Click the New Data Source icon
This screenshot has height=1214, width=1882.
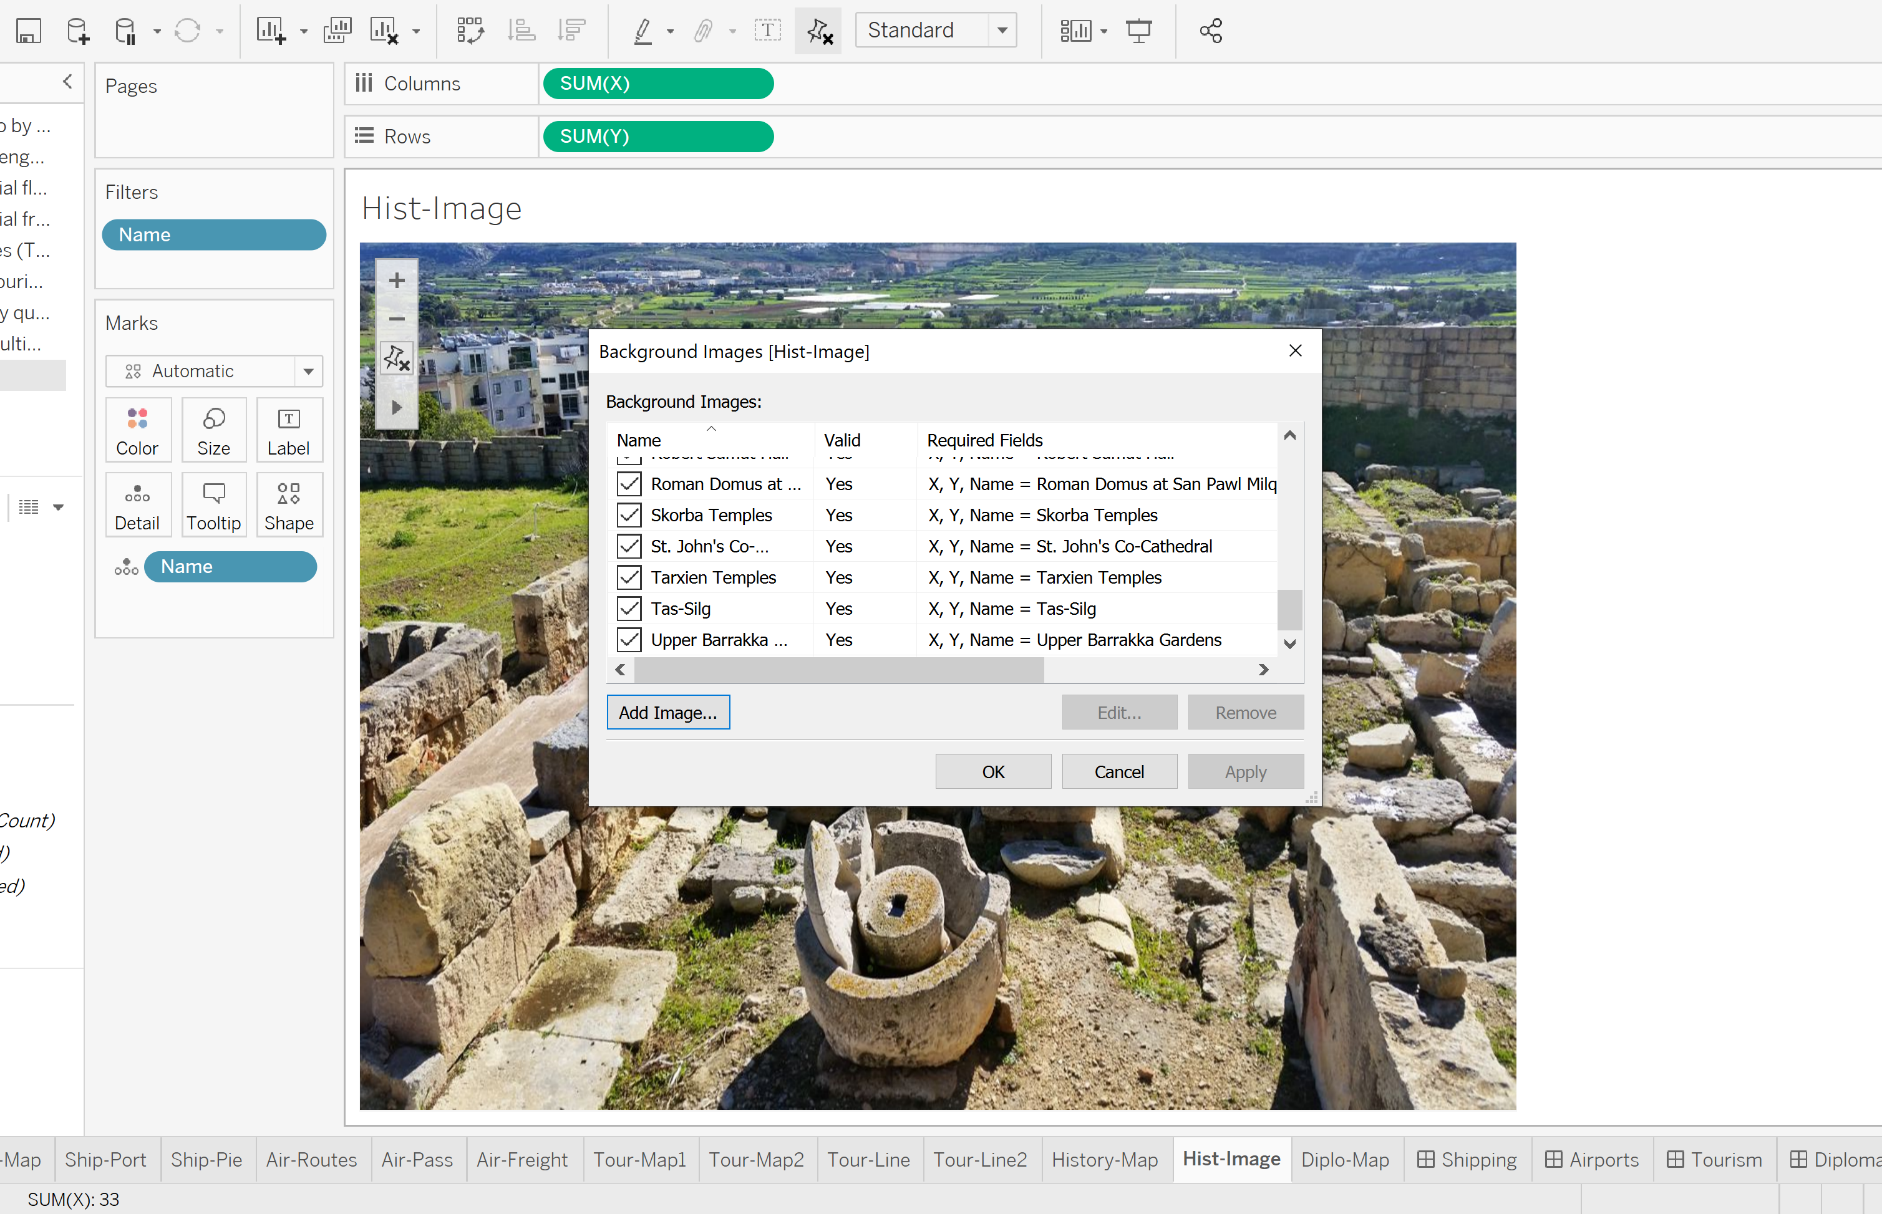click(x=78, y=31)
